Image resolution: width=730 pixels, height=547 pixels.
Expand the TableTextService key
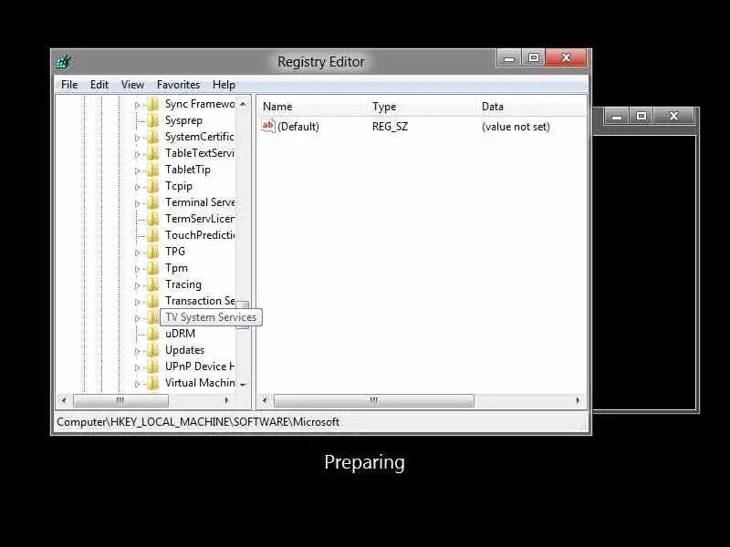coord(137,154)
